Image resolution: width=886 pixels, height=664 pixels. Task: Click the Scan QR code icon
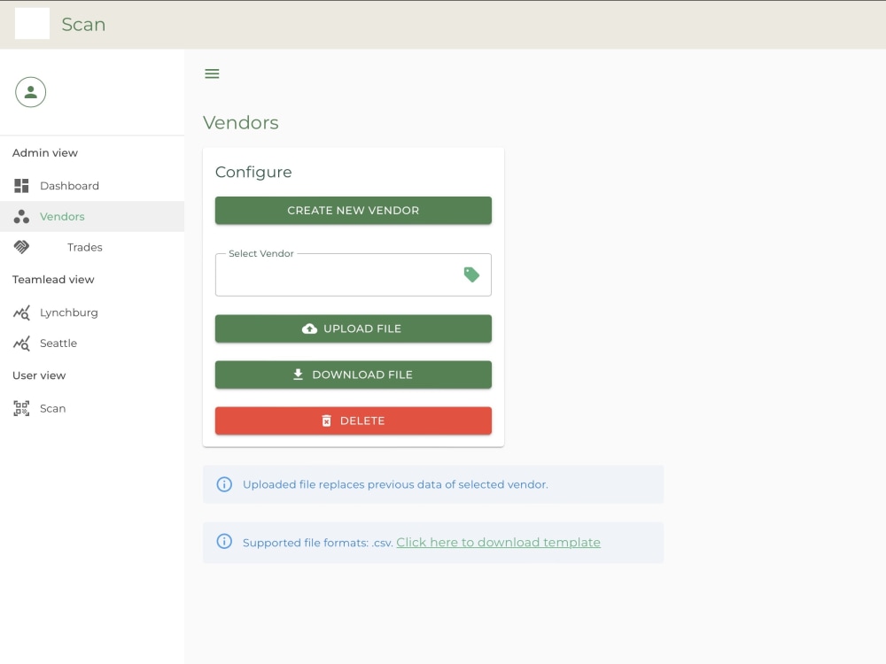click(x=21, y=408)
